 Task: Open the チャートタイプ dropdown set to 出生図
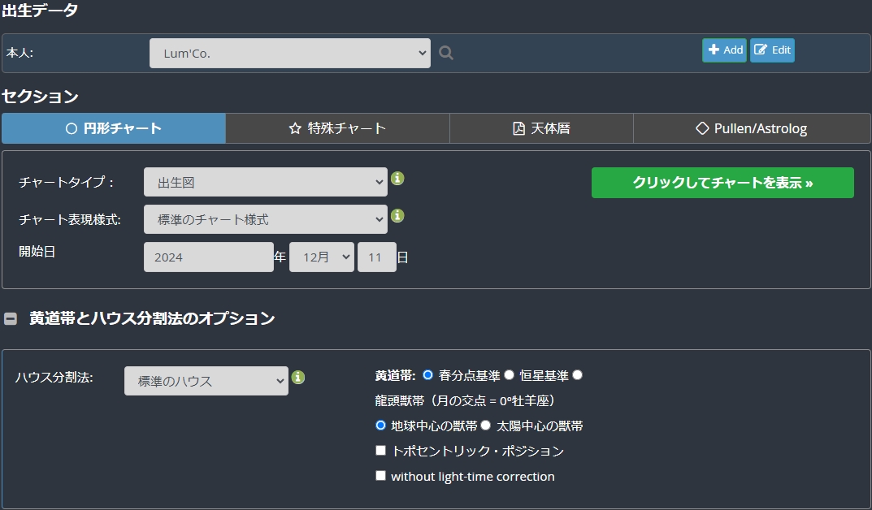pos(265,182)
